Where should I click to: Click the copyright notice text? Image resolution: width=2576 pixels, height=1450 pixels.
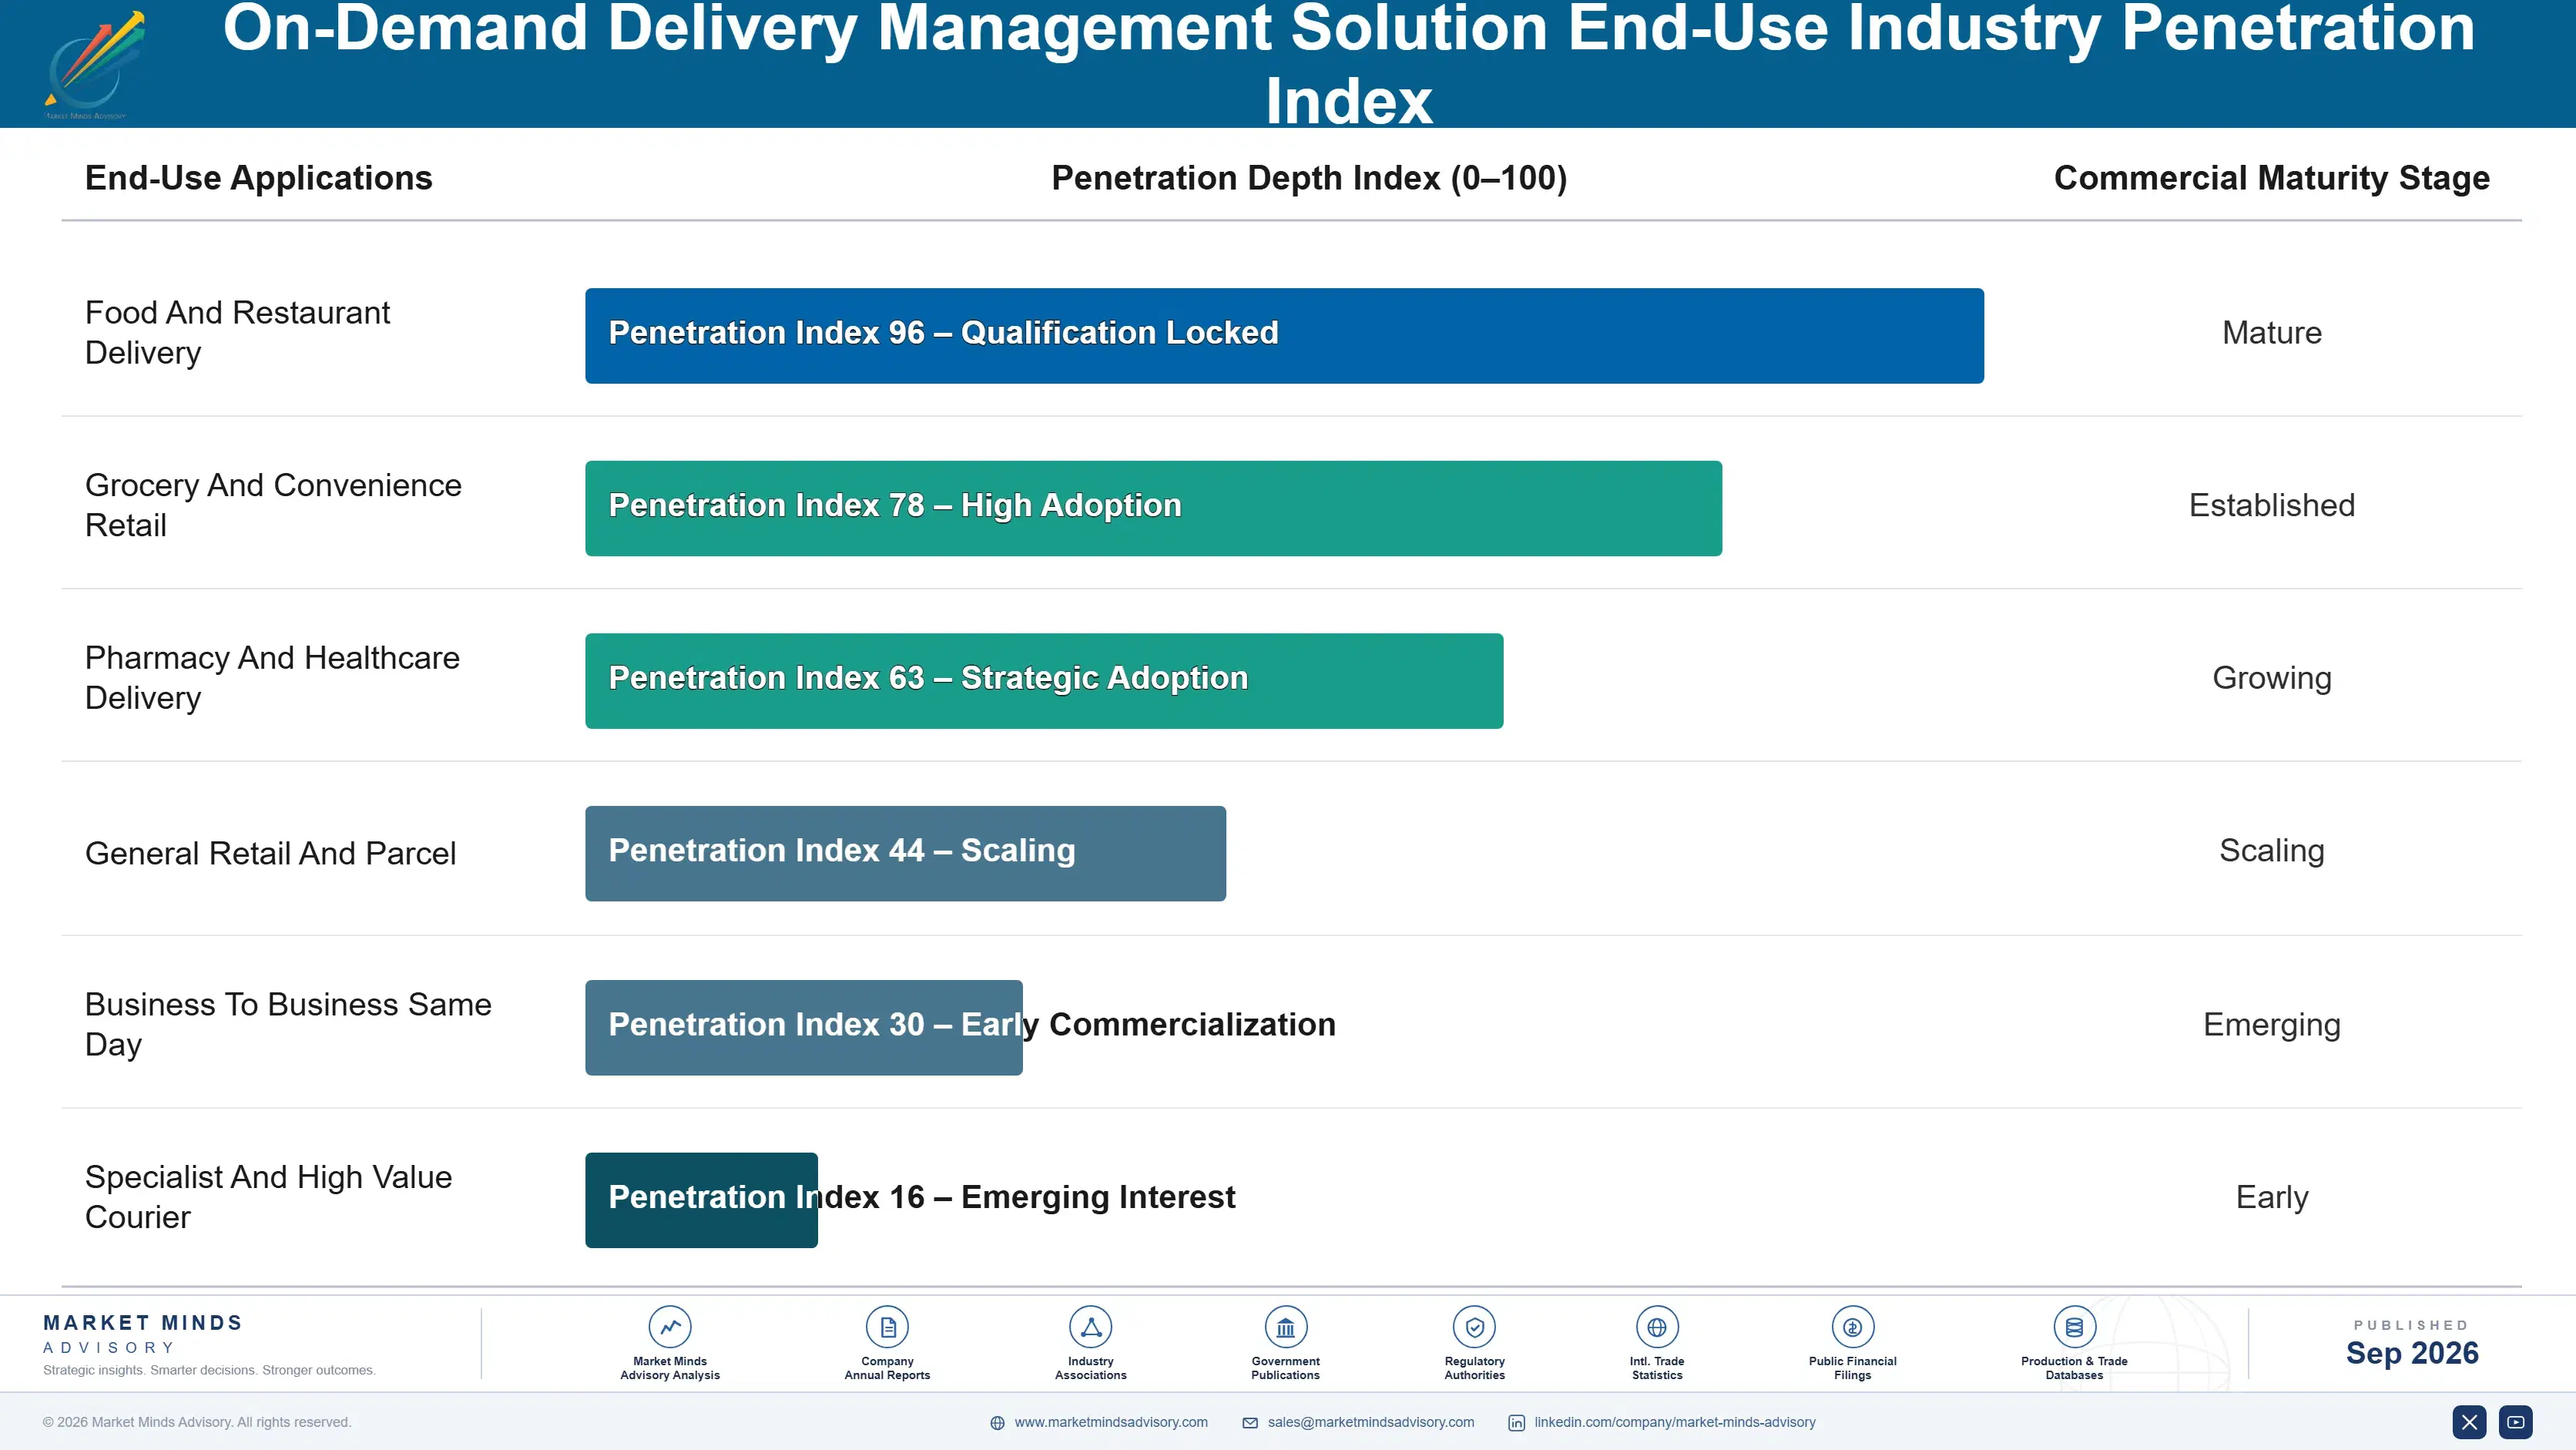click(197, 1422)
